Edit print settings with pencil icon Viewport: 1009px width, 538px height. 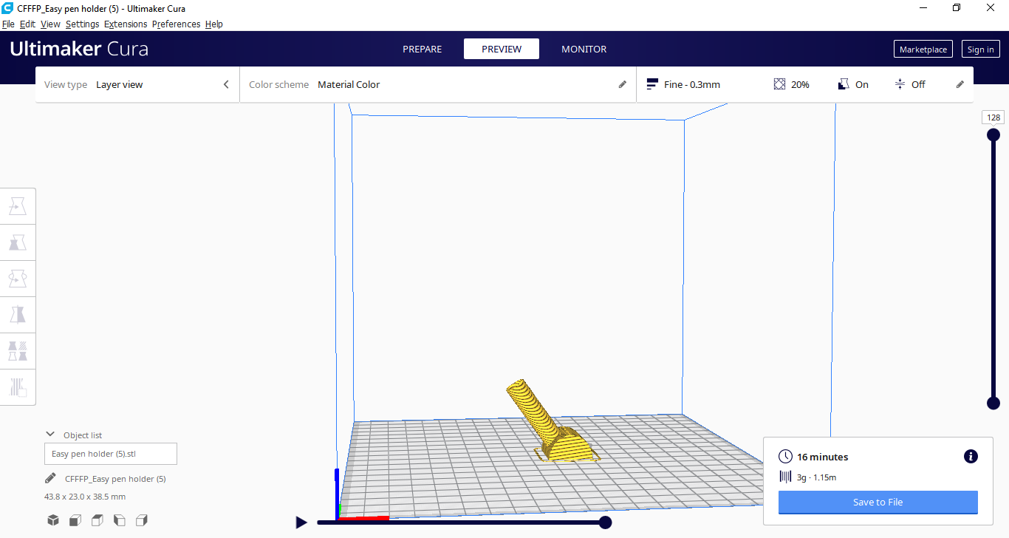pyautogui.click(x=960, y=84)
